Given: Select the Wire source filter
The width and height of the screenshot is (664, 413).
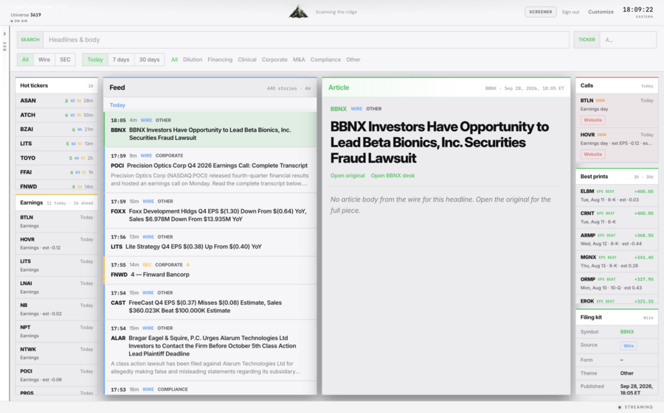Looking at the screenshot, I should point(44,60).
